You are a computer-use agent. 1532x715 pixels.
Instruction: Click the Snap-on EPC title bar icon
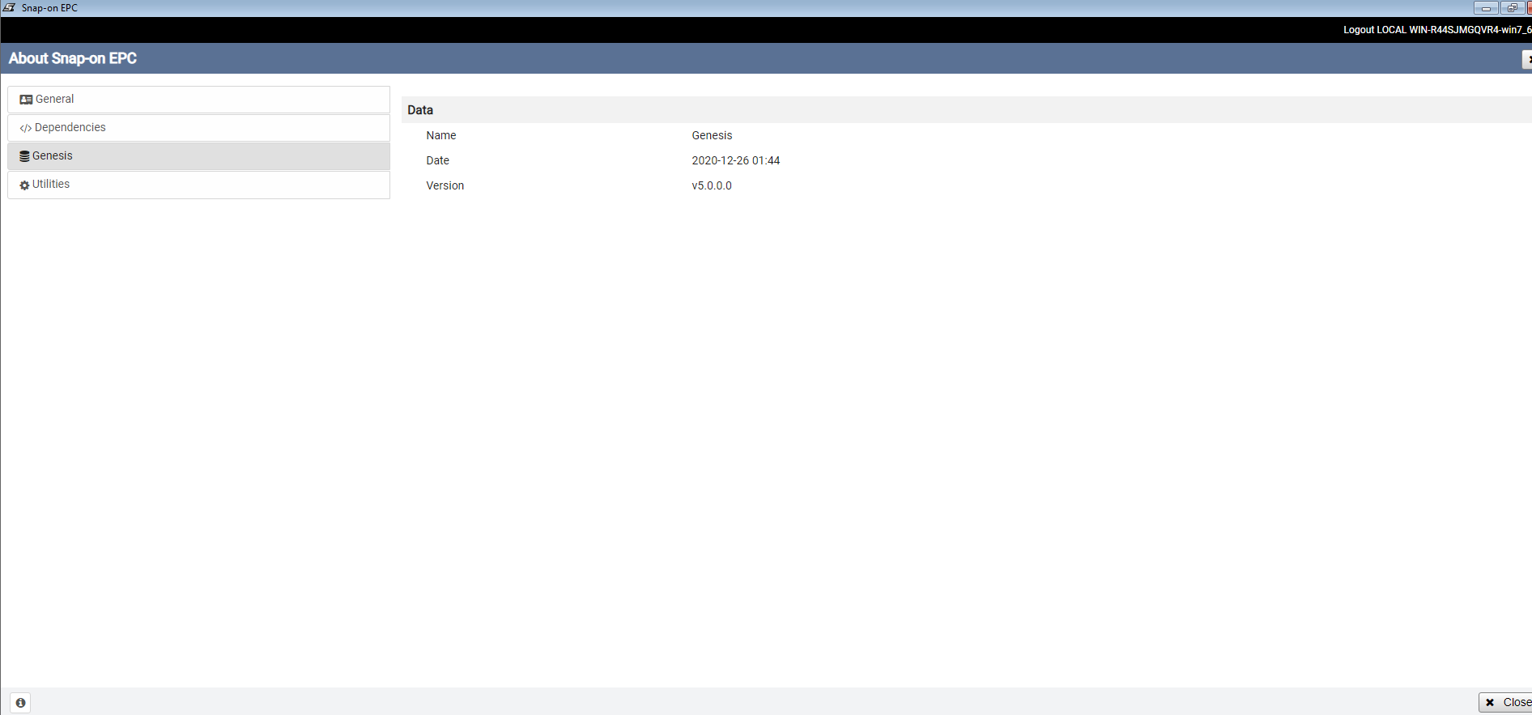click(x=10, y=8)
